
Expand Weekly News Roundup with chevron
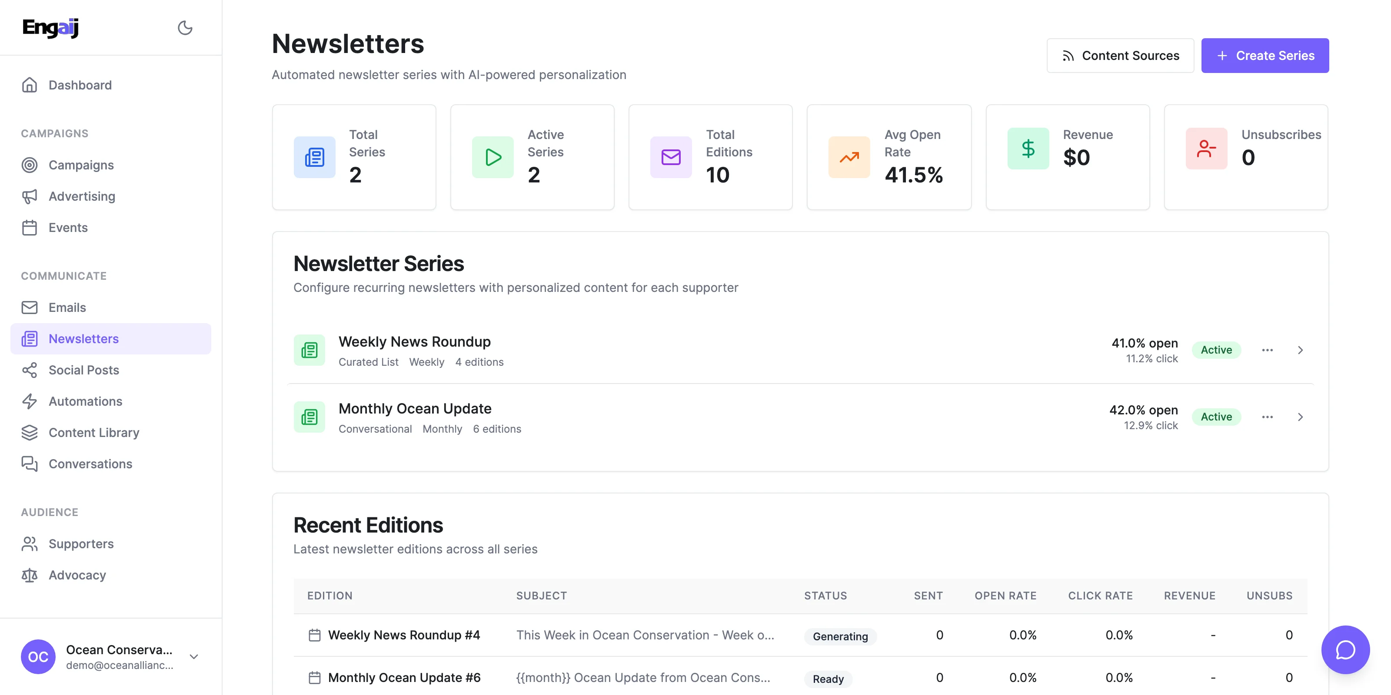pos(1300,350)
